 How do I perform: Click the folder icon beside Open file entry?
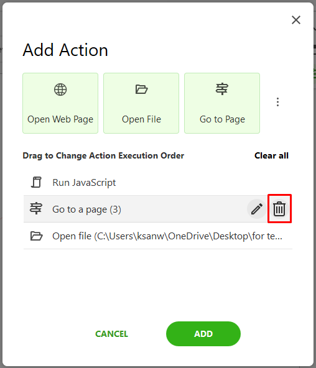point(36,236)
